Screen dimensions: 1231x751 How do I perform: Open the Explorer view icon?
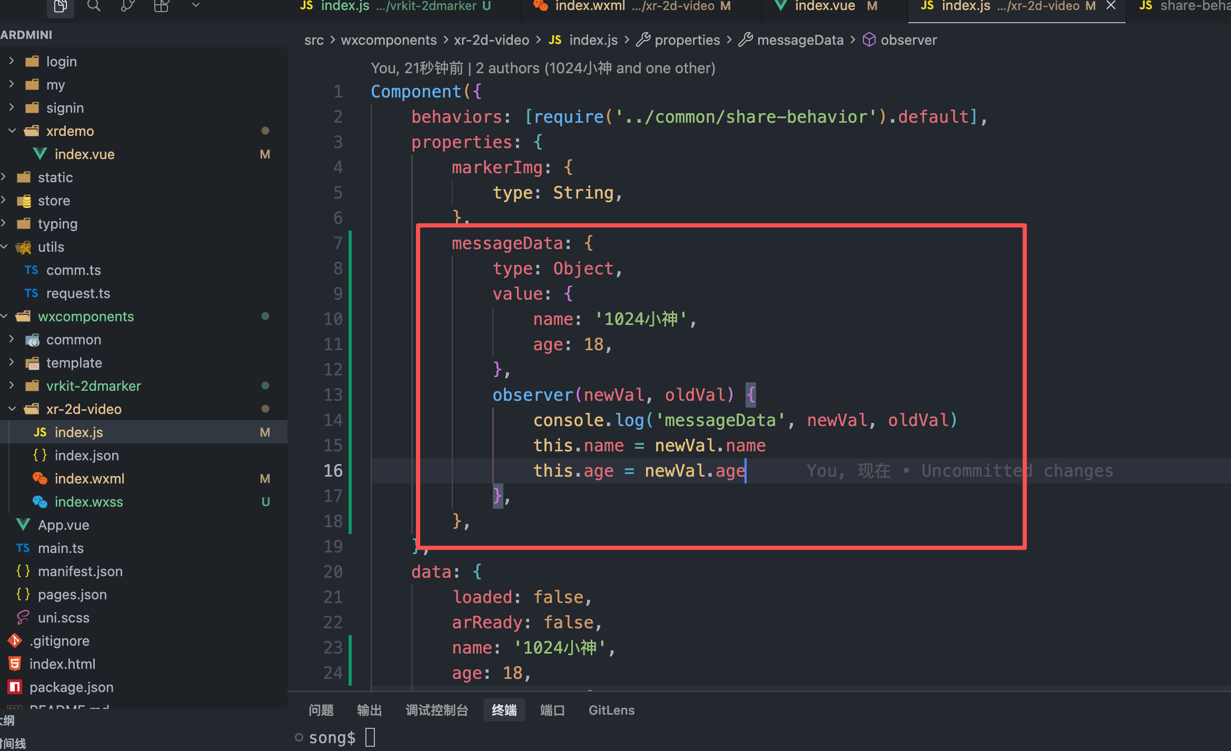point(61,6)
